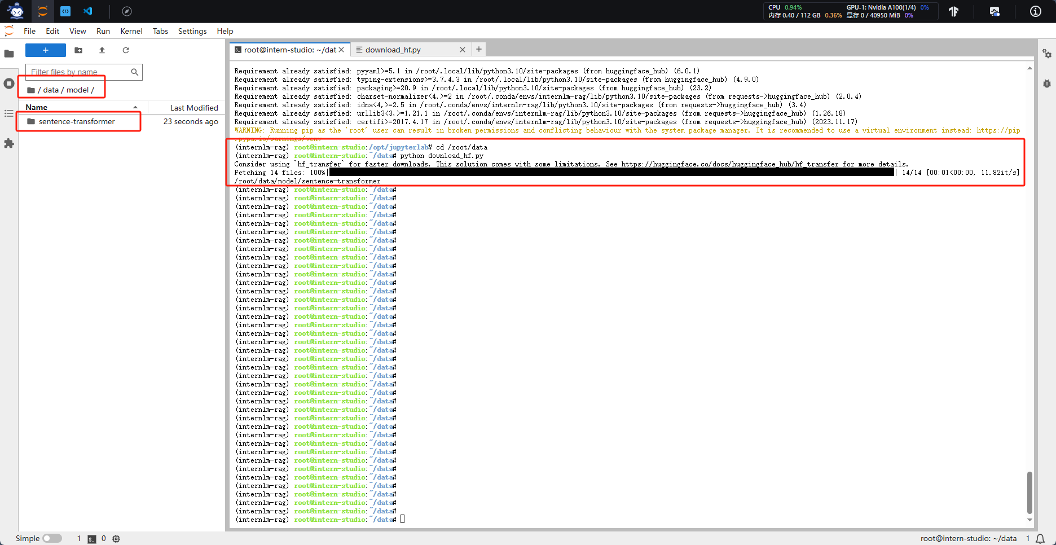
Task: Open the JupyterLab launcher icon in top bar
Action: point(42,11)
